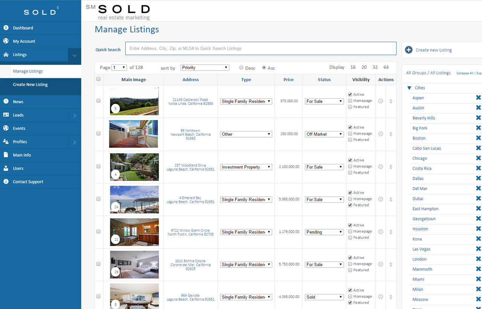Click the plus icon for Create new Listing
482x309 pixels.
pyautogui.click(x=409, y=50)
